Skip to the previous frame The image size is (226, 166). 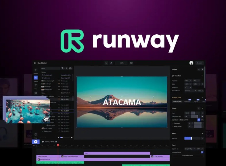click(x=43, y=142)
